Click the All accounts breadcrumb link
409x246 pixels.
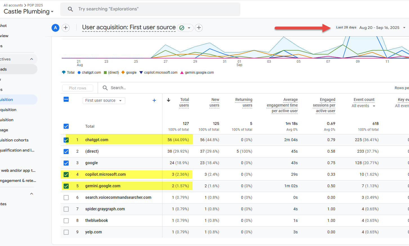(x=13, y=5)
